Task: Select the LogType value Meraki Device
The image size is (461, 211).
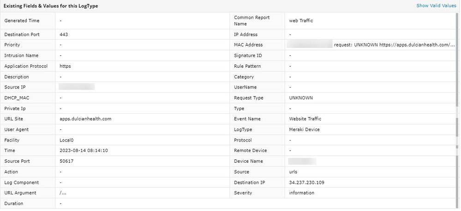Action: point(304,129)
